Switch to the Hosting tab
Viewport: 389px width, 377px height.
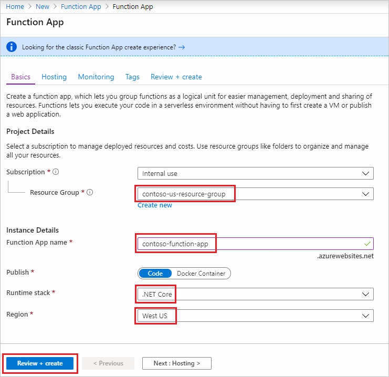coord(54,77)
